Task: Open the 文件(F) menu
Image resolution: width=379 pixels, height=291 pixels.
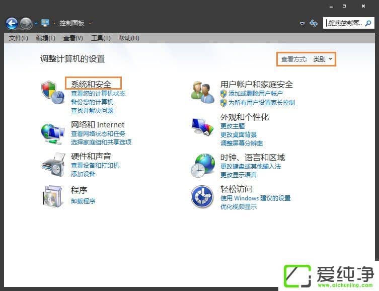Action: 19,38
